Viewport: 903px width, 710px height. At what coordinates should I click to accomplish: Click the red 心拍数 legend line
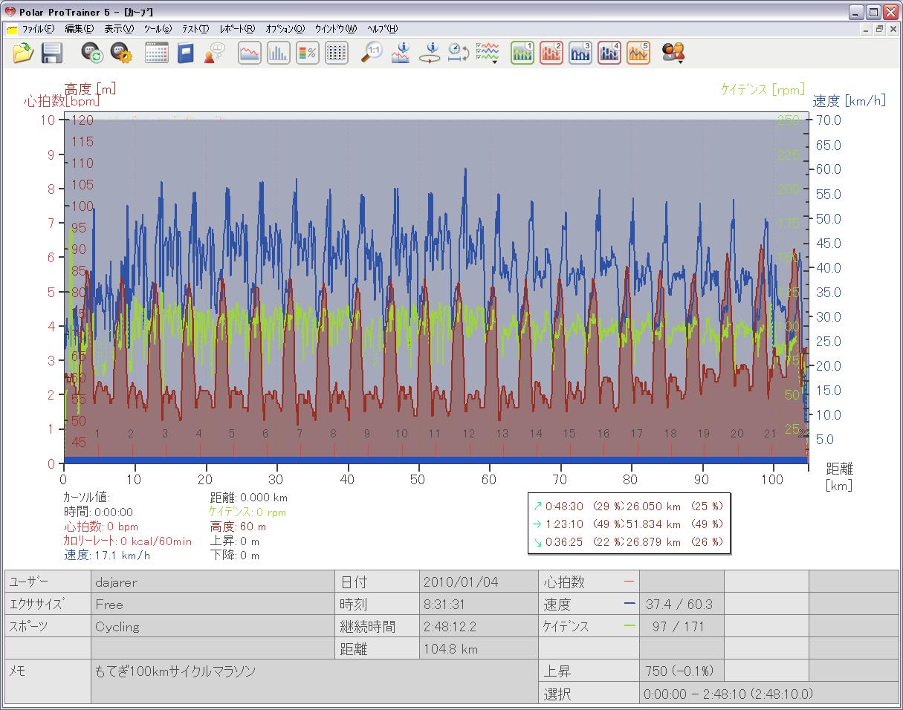click(x=629, y=582)
